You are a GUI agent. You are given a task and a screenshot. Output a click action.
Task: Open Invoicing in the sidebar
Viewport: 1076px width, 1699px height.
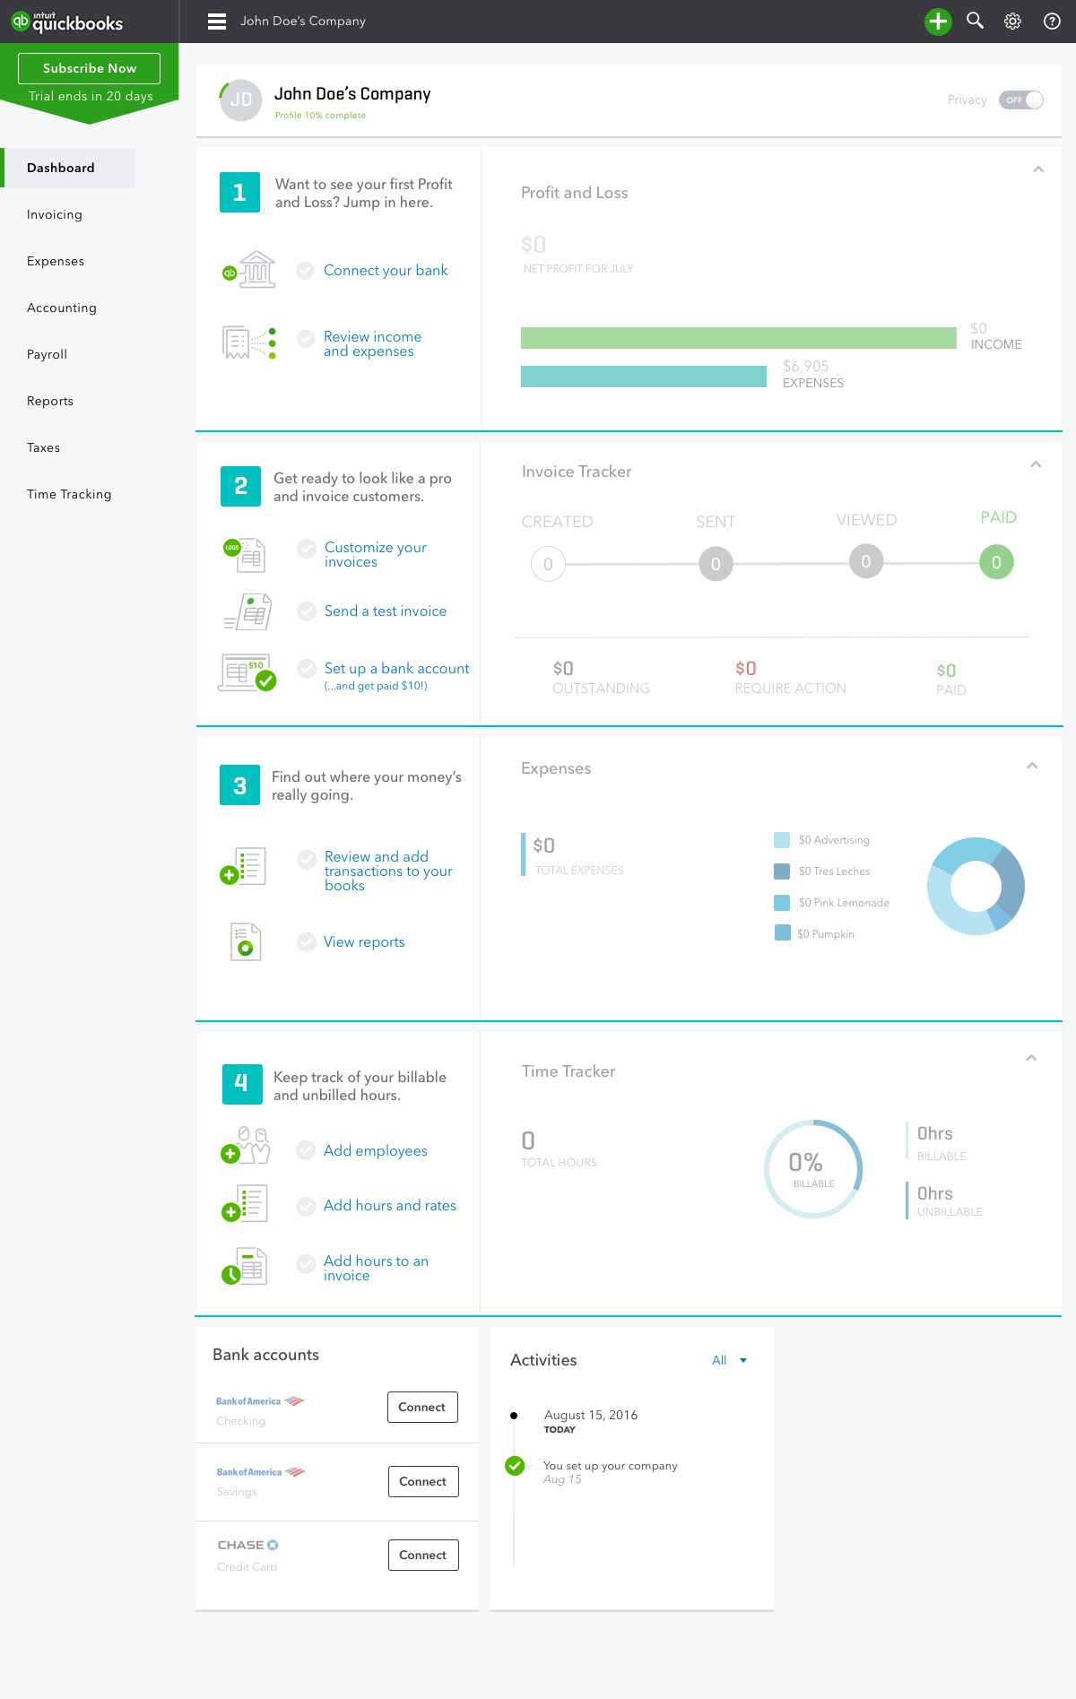55,214
